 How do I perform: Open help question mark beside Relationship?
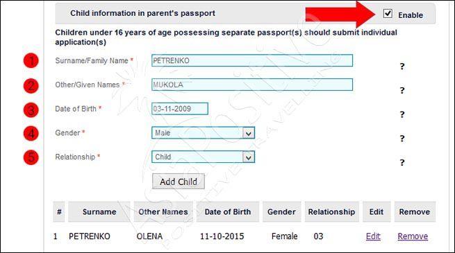[x=402, y=162]
